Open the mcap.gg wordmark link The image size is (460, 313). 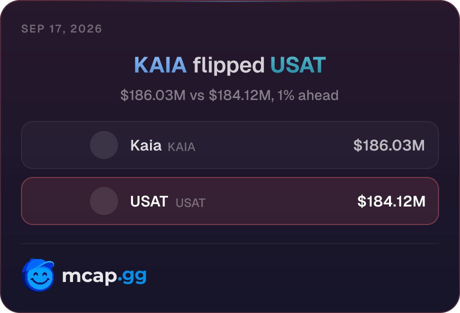click(x=104, y=276)
